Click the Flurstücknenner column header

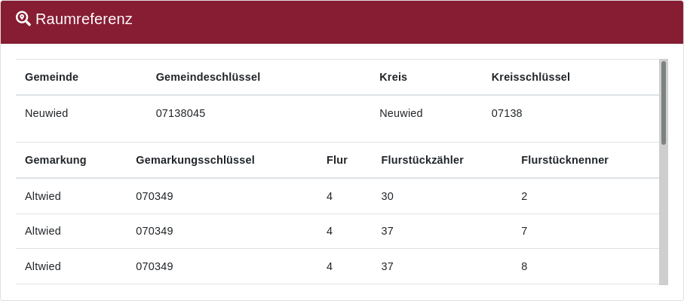tap(565, 160)
